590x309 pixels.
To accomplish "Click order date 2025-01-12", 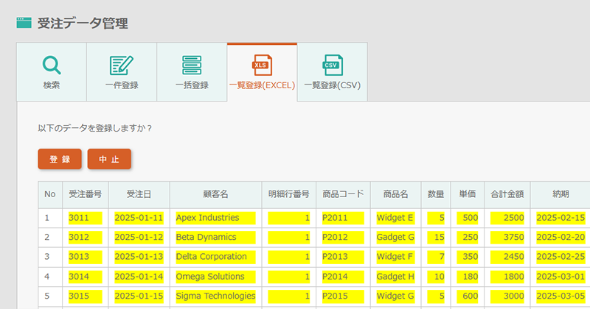I will (139, 238).
